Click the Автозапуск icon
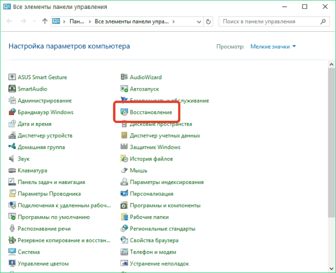The image size is (336, 273). pos(124,89)
